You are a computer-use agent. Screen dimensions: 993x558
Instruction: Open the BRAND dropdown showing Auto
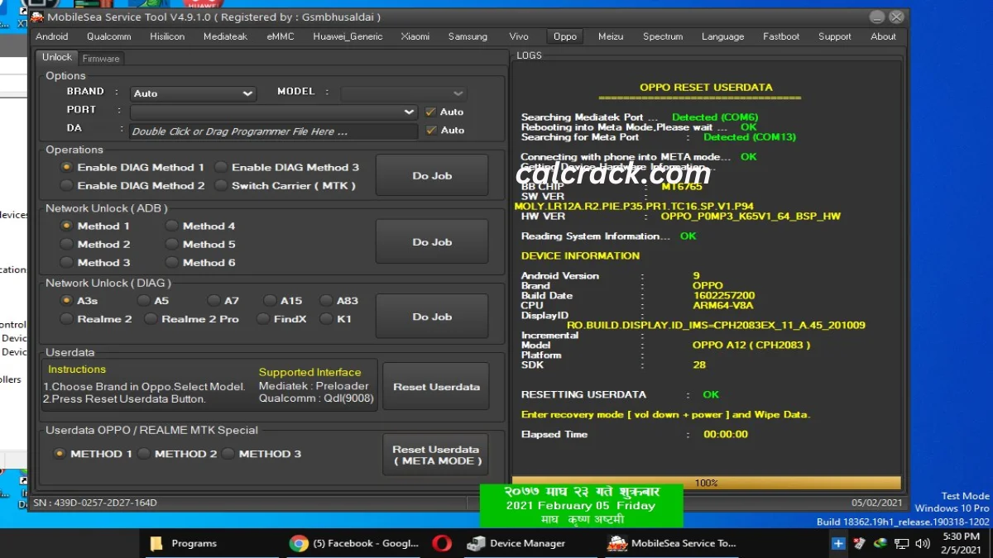coord(192,93)
